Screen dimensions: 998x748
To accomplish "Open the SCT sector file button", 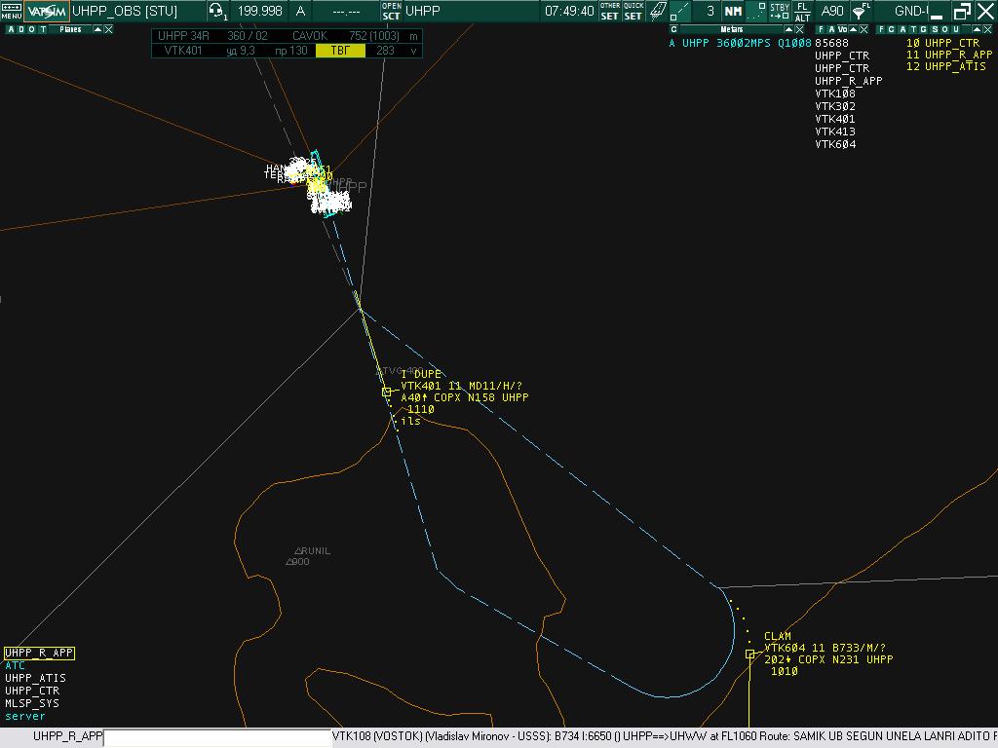I will click(x=391, y=11).
